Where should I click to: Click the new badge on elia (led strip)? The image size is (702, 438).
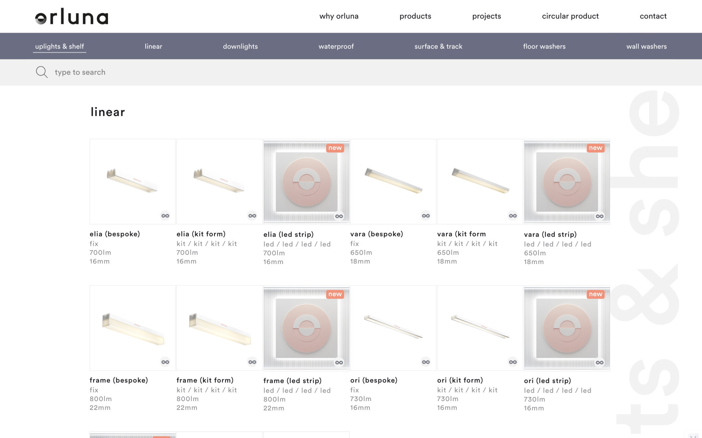click(x=335, y=148)
